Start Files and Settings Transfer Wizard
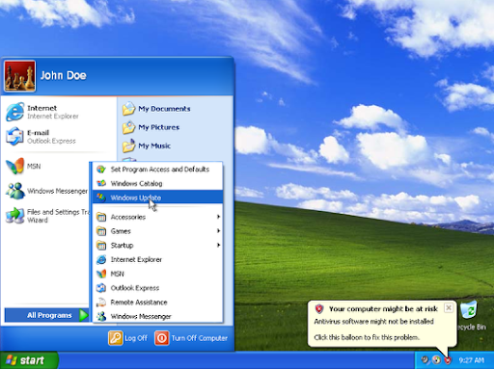The height and width of the screenshot is (369, 494). coord(46,216)
